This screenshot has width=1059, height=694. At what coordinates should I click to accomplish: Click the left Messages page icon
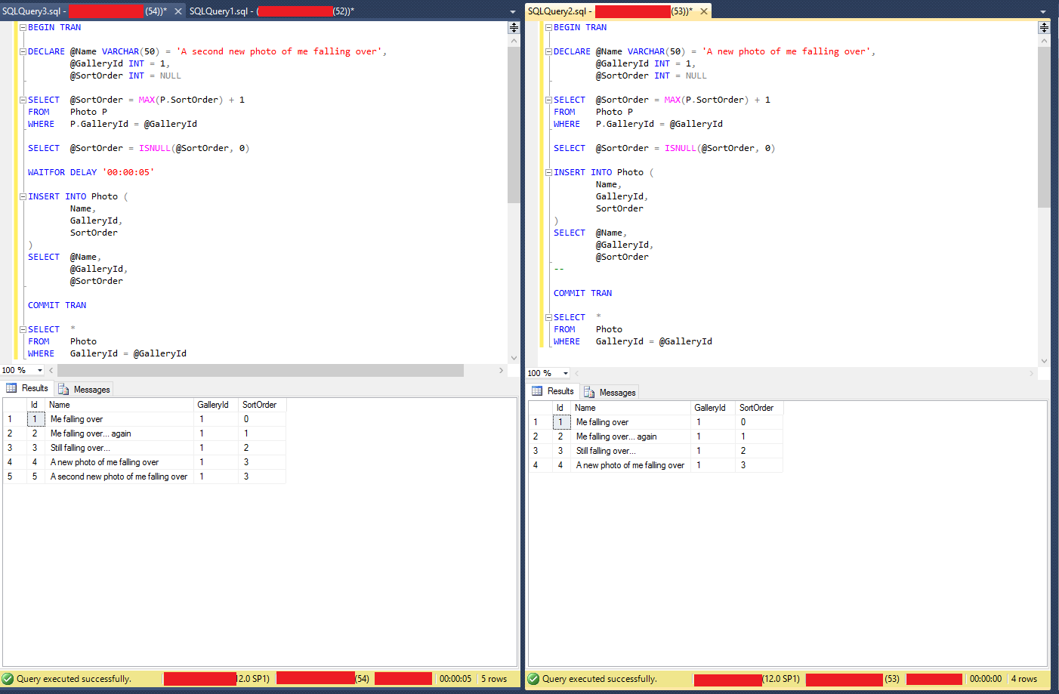63,390
